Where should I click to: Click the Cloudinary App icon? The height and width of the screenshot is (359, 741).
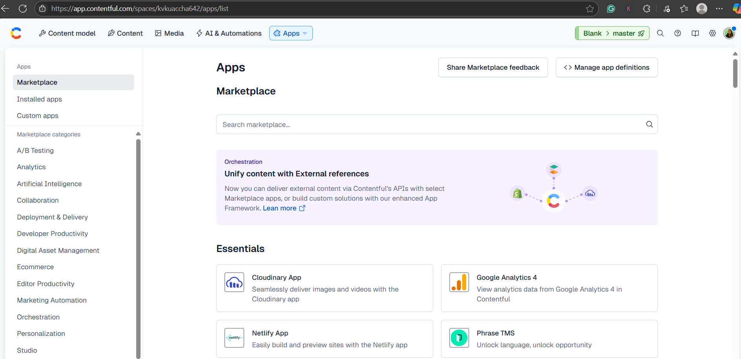click(x=234, y=282)
